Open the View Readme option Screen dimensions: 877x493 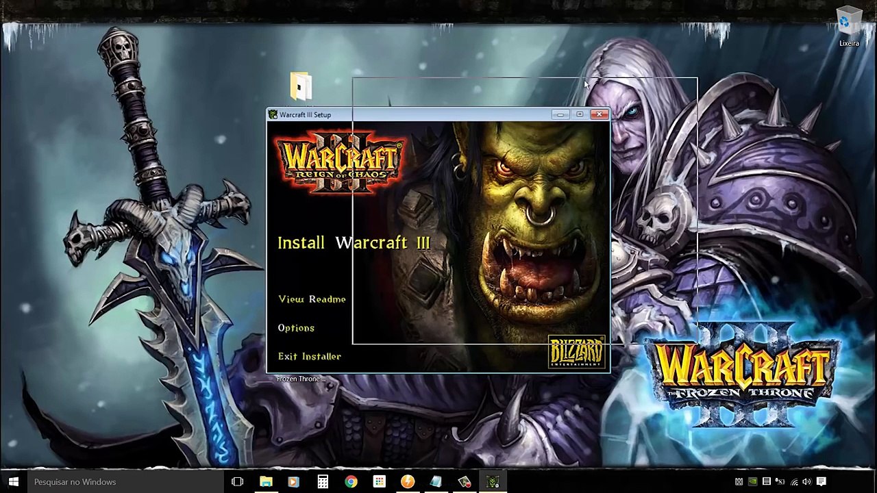tap(312, 299)
